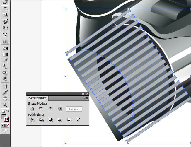Screen dimensions: 191x147
Task: Click the Unite shape mode icon
Action: pyautogui.click(x=32, y=109)
